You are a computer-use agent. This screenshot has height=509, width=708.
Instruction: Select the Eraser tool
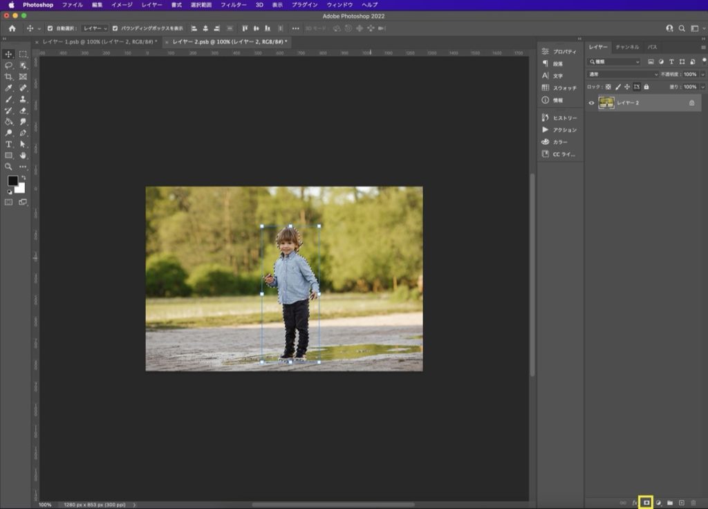point(23,111)
